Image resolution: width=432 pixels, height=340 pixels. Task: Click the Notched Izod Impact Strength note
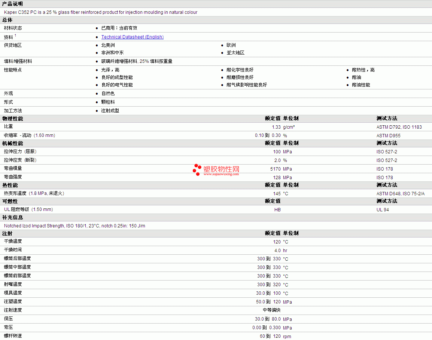74,226
